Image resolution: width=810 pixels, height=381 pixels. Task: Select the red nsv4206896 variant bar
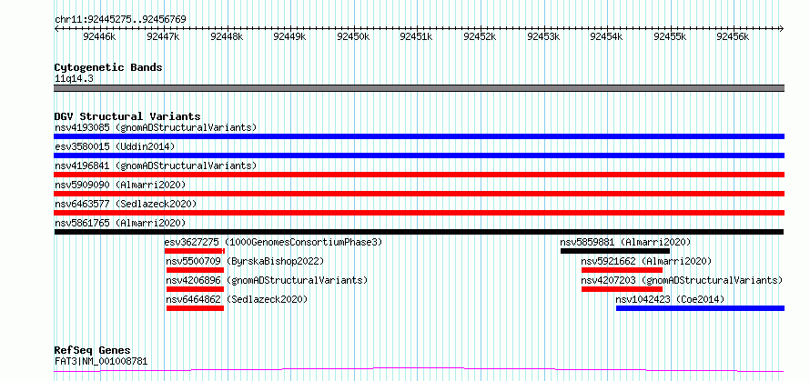pos(196,289)
